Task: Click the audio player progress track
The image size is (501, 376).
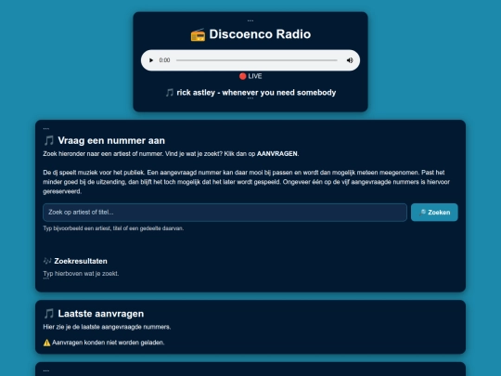Action: click(257, 60)
